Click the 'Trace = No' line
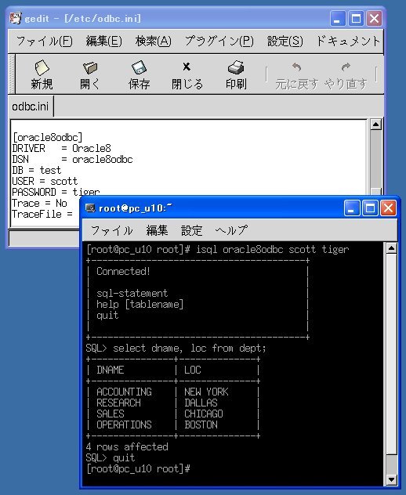This screenshot has width=406, height=495. pos(39,204)
